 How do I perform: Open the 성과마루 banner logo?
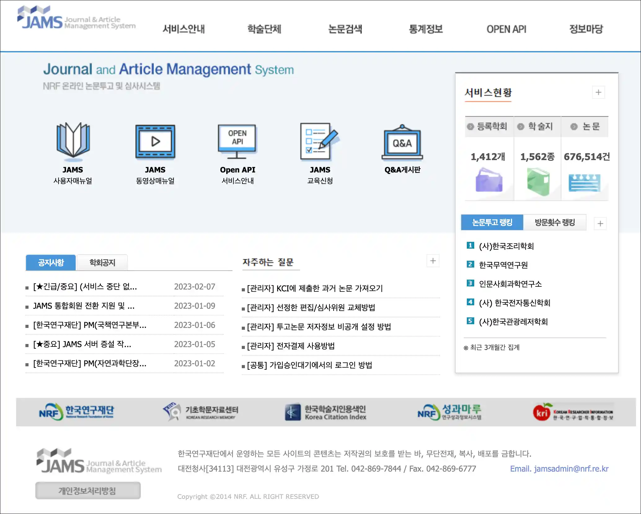pyautogui.click(x=449, y=412)
